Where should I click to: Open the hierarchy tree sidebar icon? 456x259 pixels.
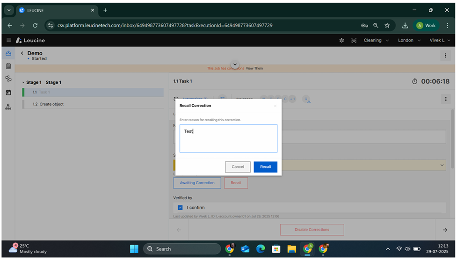[x=8, y=107]
